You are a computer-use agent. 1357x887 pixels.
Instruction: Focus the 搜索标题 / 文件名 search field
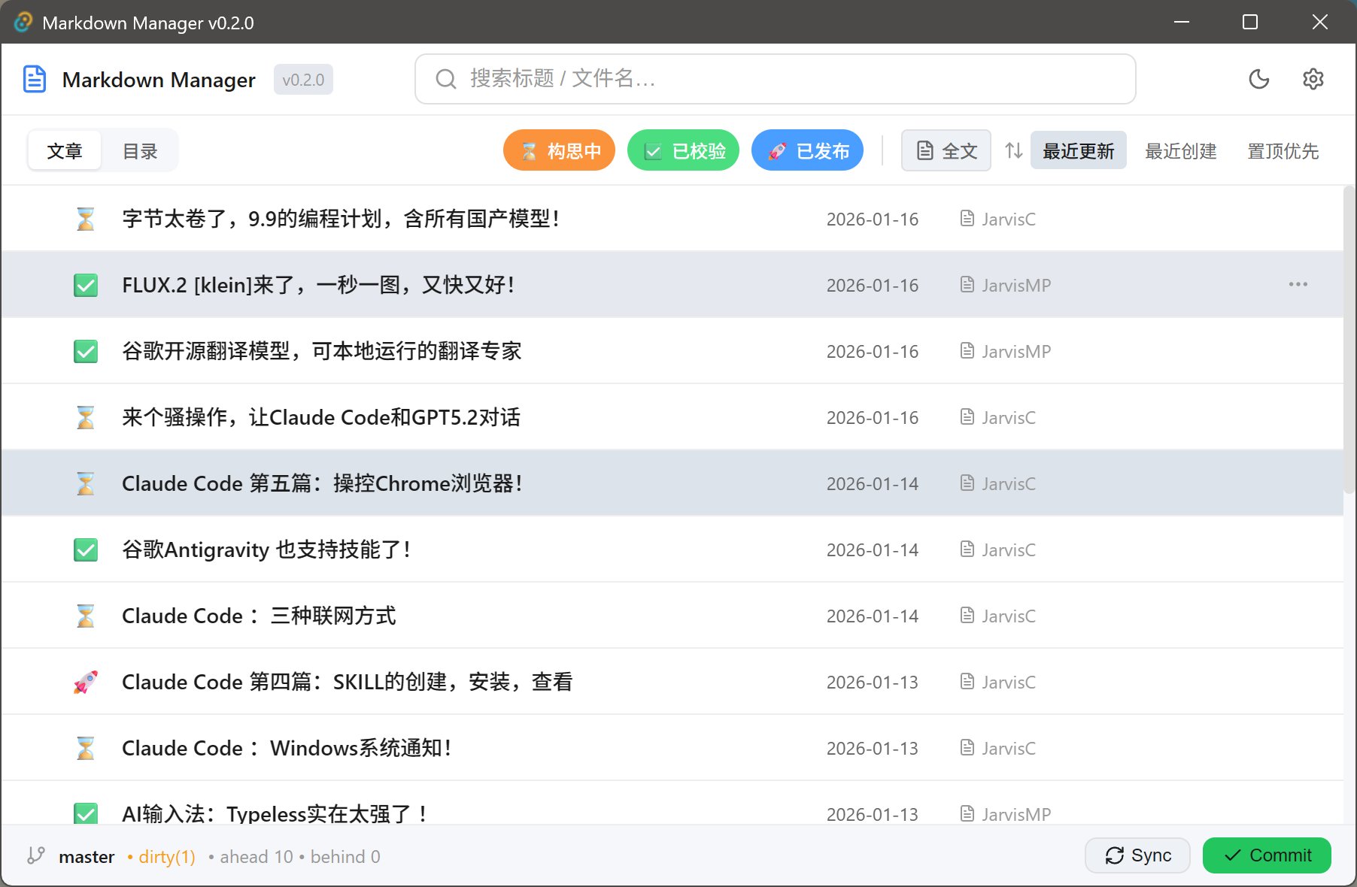point(775,79)
